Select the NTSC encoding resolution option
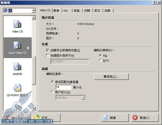Screen dimensions: 162x125 click(x=100, y=60)
